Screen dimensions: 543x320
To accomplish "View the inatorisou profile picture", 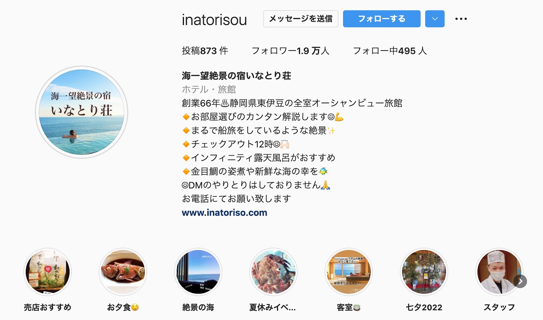I will point(81,112).
